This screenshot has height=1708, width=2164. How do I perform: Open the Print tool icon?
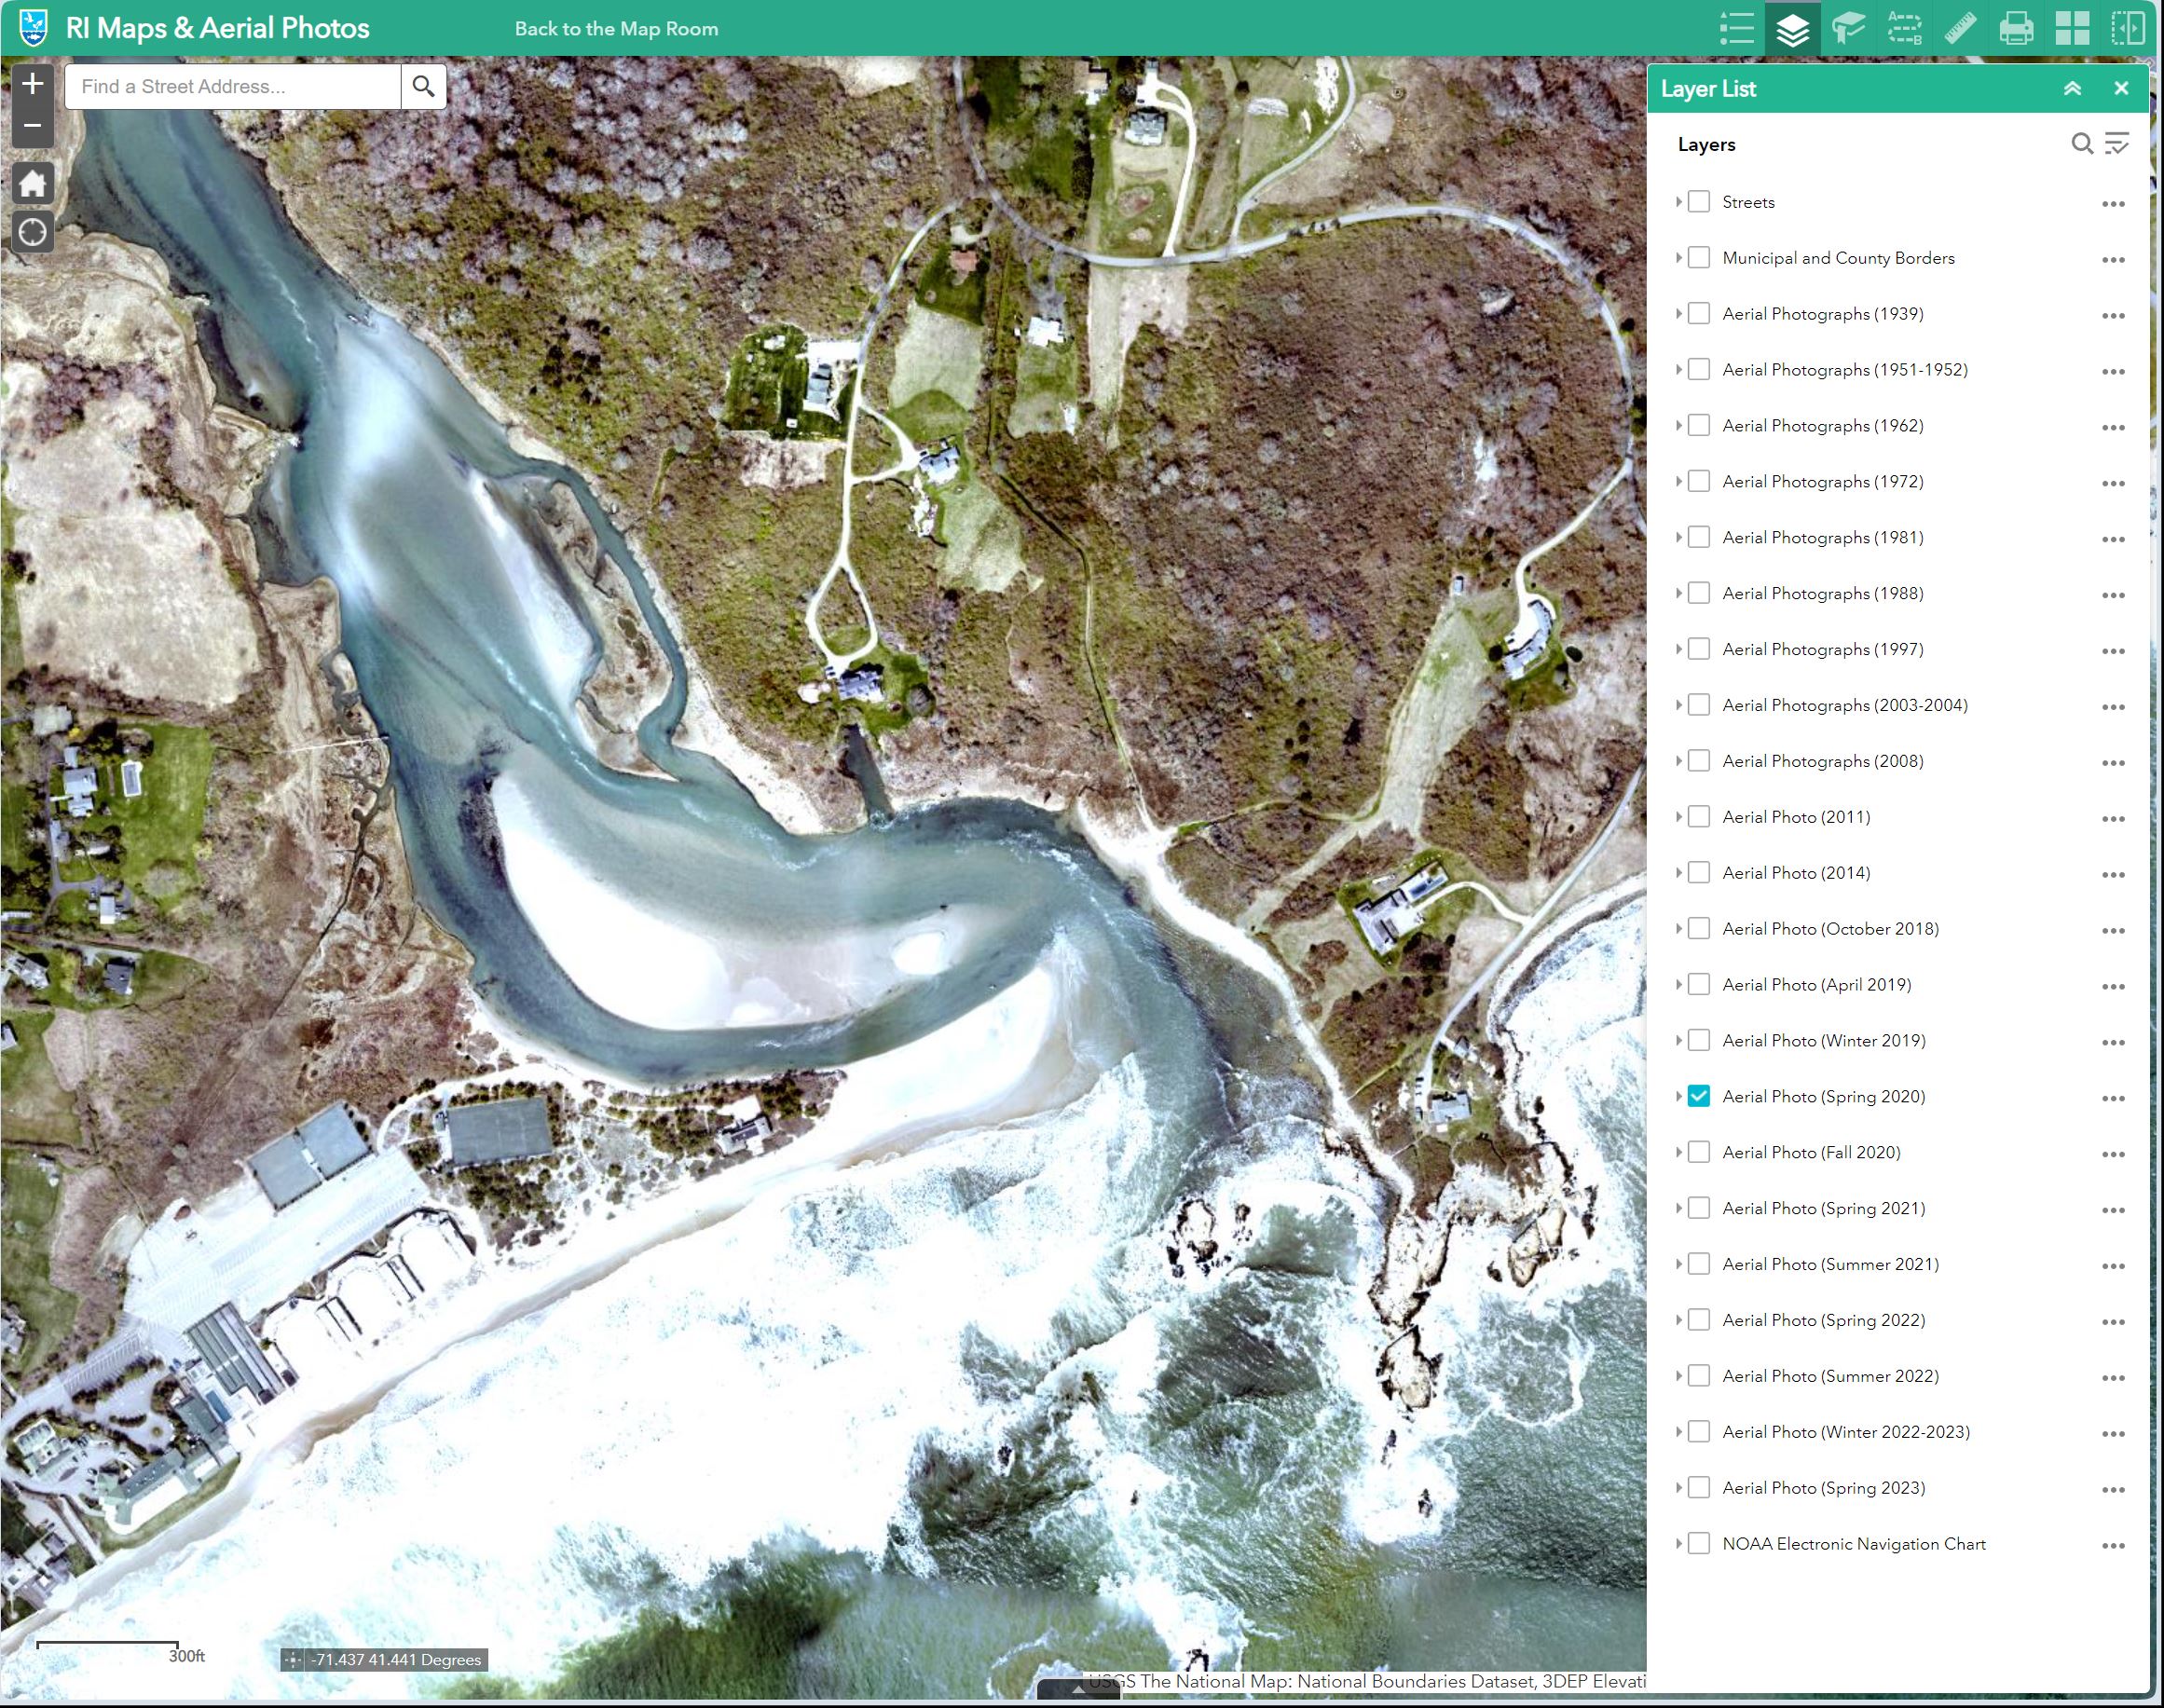click(x=2017, y=28)
